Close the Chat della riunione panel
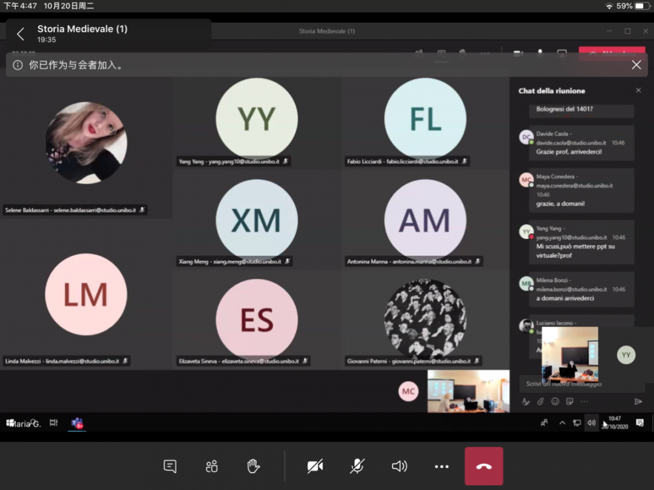 coord(638,90)
